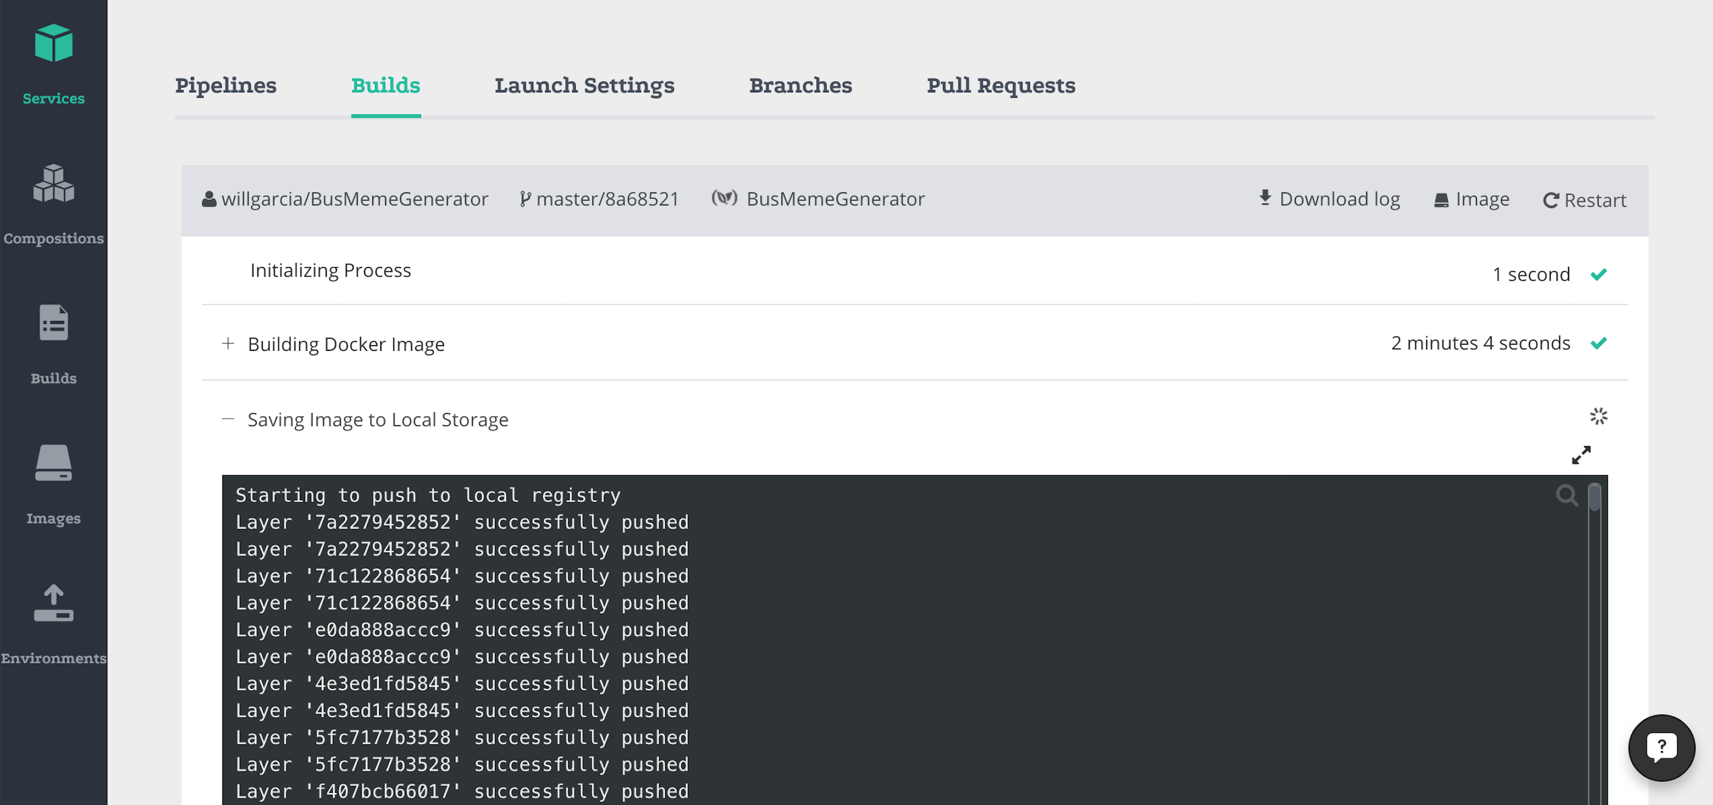
Task: Click the search magnifier in the log viewer
Action: [1567, 495]
